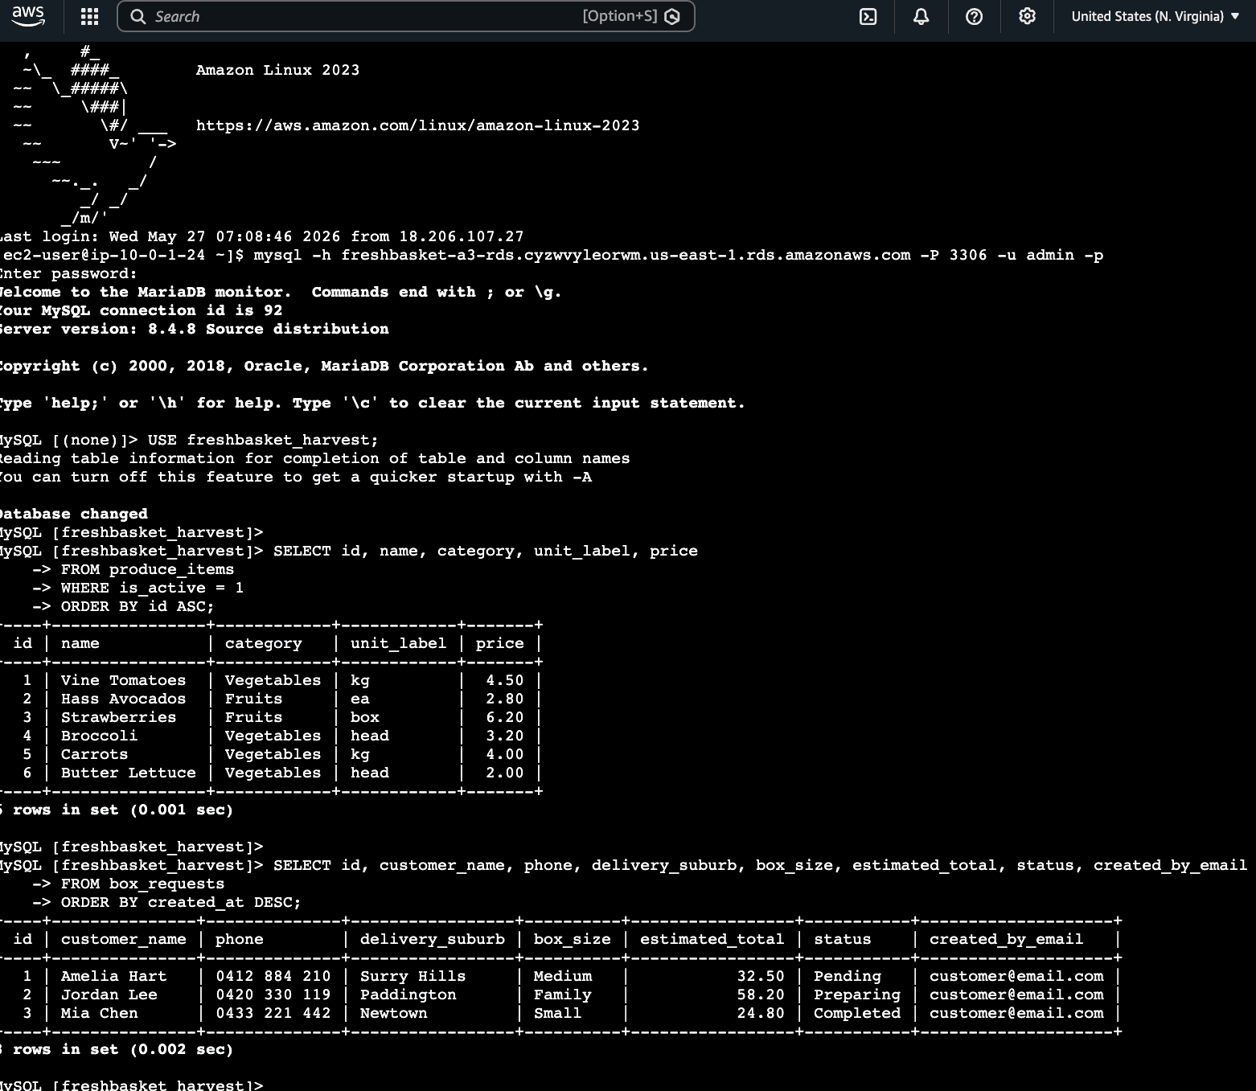Open the help question mark menu
The height and width of the screenshot is (1091, 1256).
[x=974, y=16]
